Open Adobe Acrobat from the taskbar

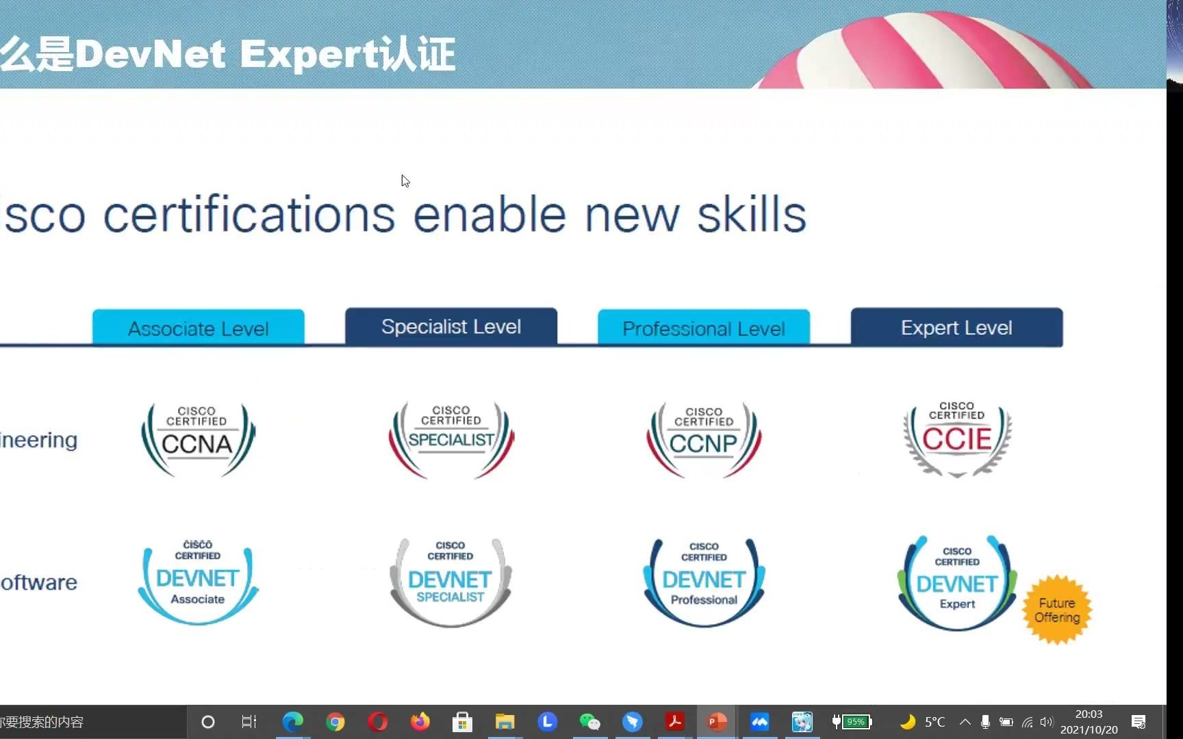point(675,722)
